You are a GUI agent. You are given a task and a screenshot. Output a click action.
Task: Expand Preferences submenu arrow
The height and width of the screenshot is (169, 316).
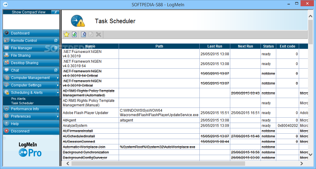[58, 116]
